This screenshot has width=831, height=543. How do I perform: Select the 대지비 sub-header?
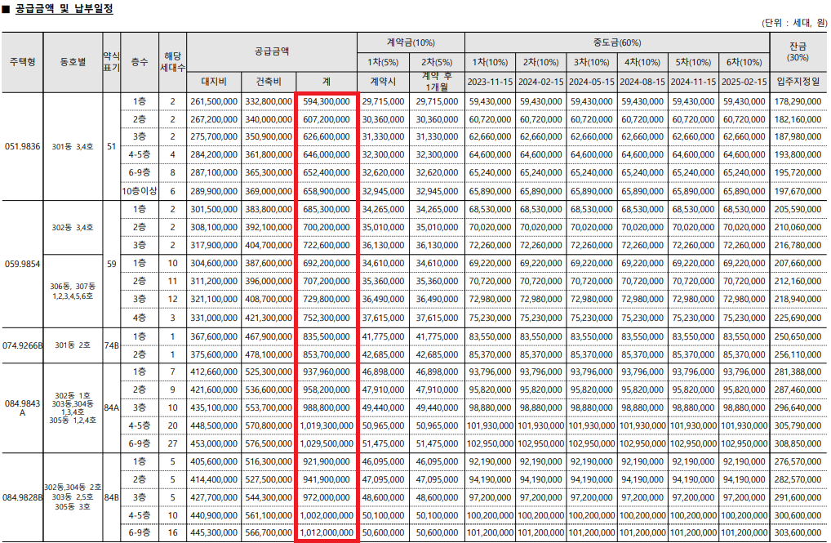pos(214,82)
